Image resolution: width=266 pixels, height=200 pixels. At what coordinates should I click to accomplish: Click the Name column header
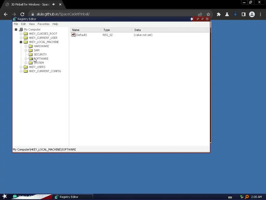point(85,30)
